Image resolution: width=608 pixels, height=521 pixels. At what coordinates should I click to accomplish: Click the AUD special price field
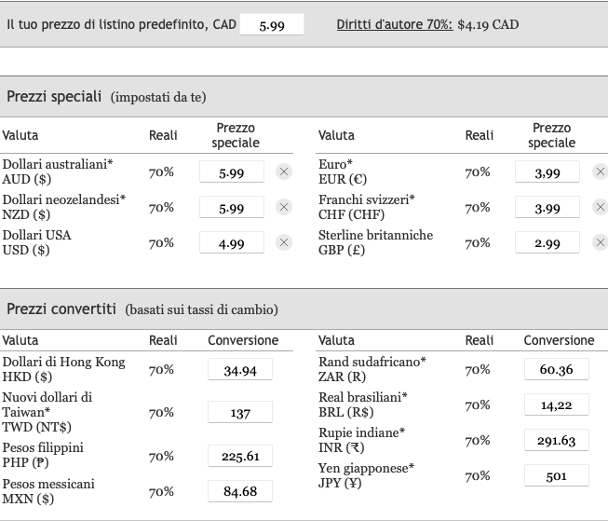click(x=231, y=172)
